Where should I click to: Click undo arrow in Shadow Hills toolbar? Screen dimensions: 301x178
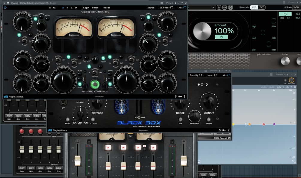(x=50, y=8)
